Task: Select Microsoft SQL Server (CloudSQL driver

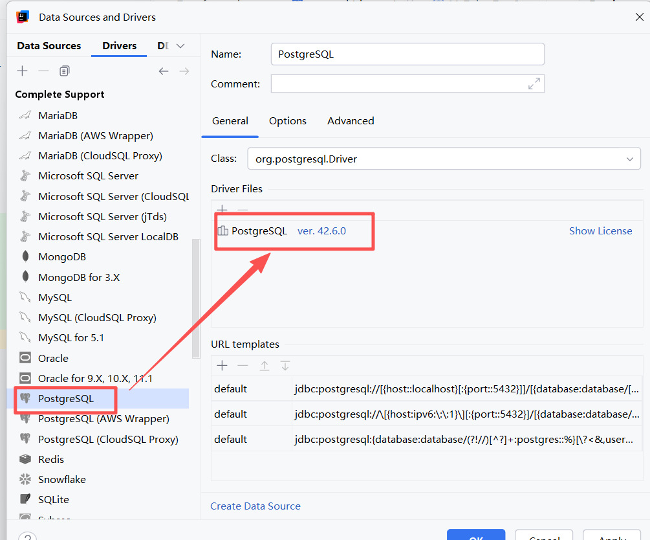Action: coord(114,196)
